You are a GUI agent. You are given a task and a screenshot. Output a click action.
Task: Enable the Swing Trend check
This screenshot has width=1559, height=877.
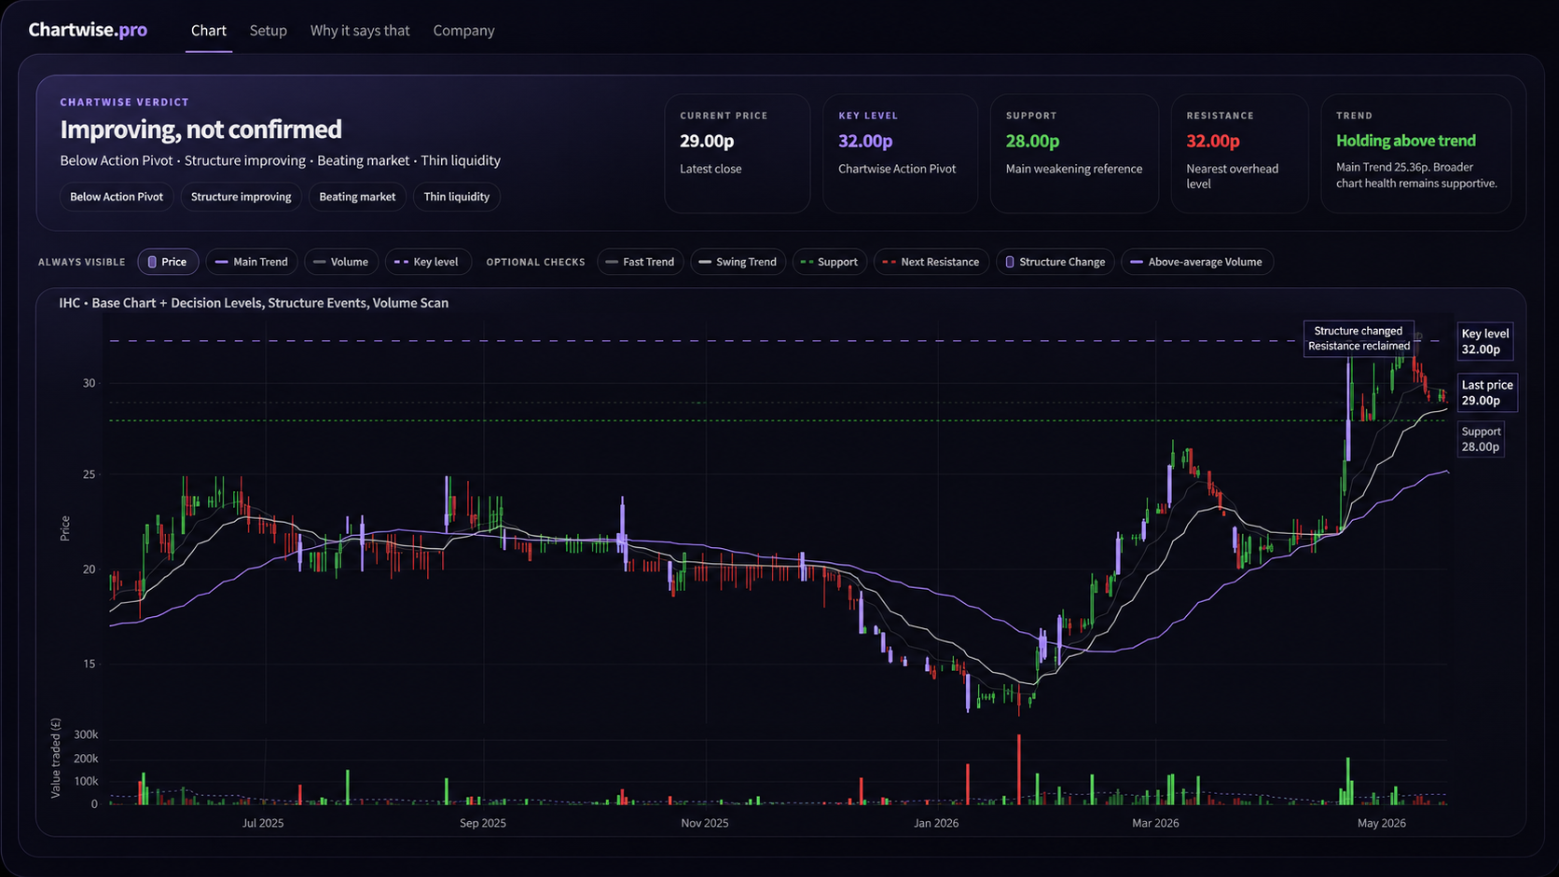738,262
